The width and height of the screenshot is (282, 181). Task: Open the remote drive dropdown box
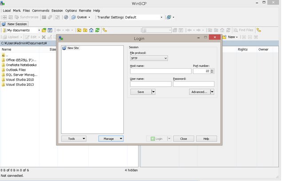(x=157, y=30)
